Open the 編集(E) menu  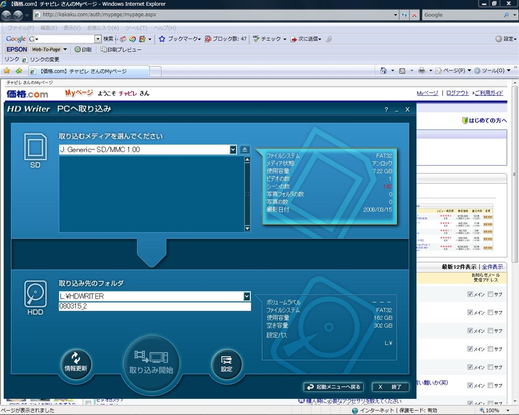click(x=49, y=28)
